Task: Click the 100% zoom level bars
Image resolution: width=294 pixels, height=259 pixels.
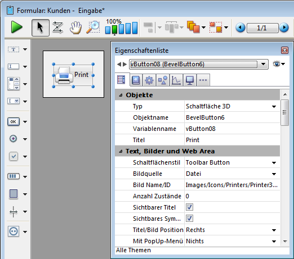Action: tap(121, 26)
